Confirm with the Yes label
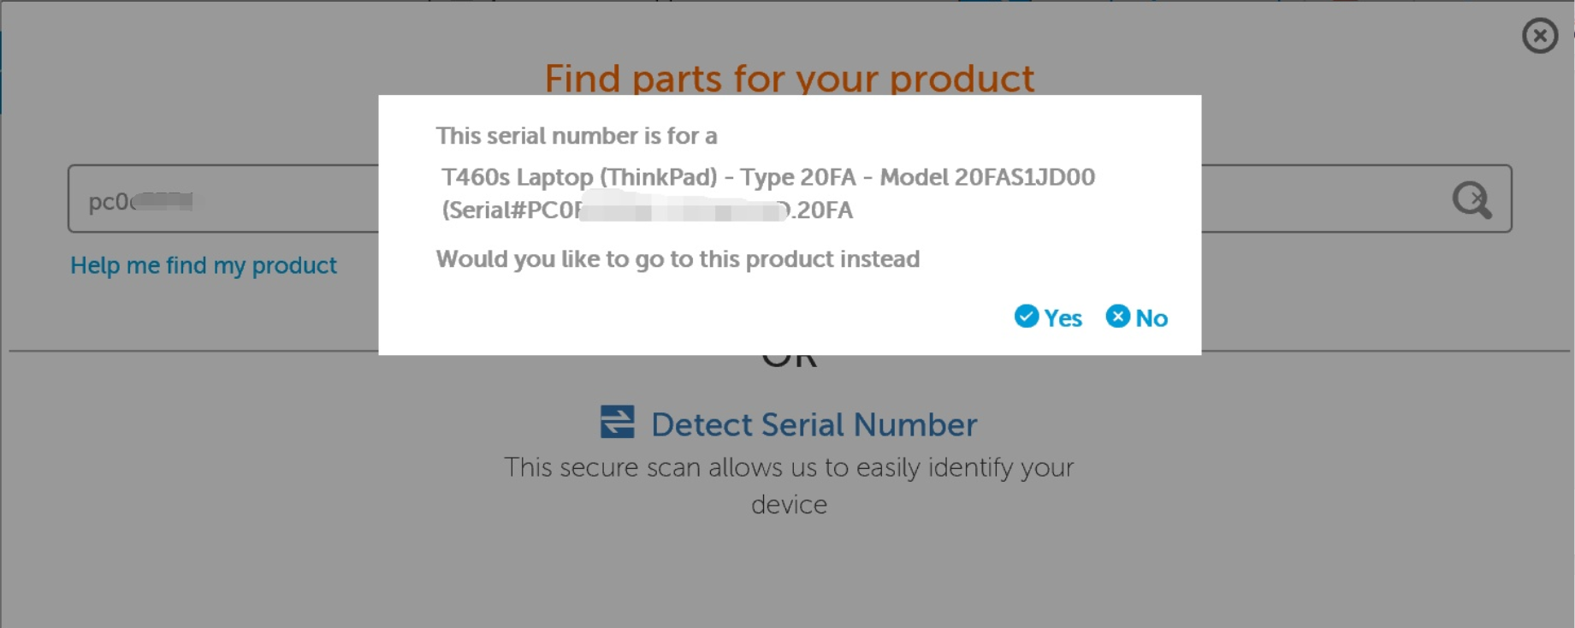Viewport: 1575px width, 628px height. (1063, 318)
